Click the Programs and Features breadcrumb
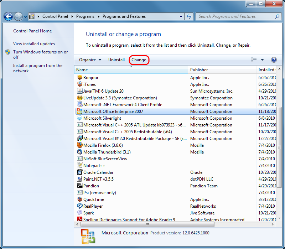This screenshot has height=249, width=285. (124, 16)
